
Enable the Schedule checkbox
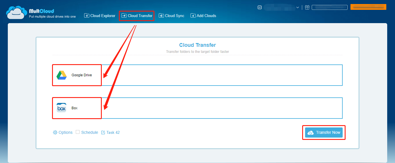tap(77, 132)
